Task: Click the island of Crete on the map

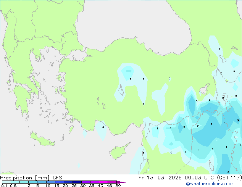Action: click(x=42, y=139)
